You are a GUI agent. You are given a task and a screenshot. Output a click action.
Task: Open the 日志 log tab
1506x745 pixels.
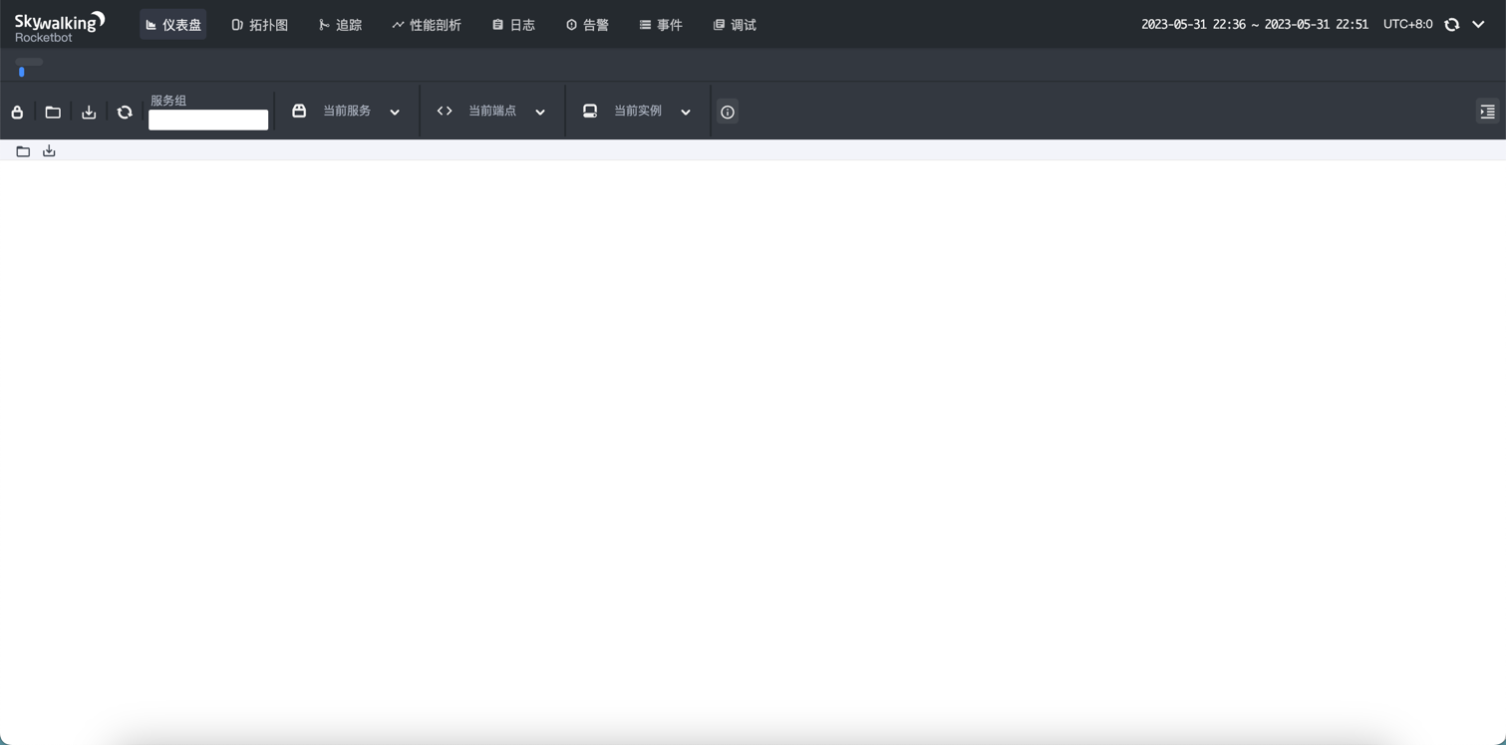(513, 25)
